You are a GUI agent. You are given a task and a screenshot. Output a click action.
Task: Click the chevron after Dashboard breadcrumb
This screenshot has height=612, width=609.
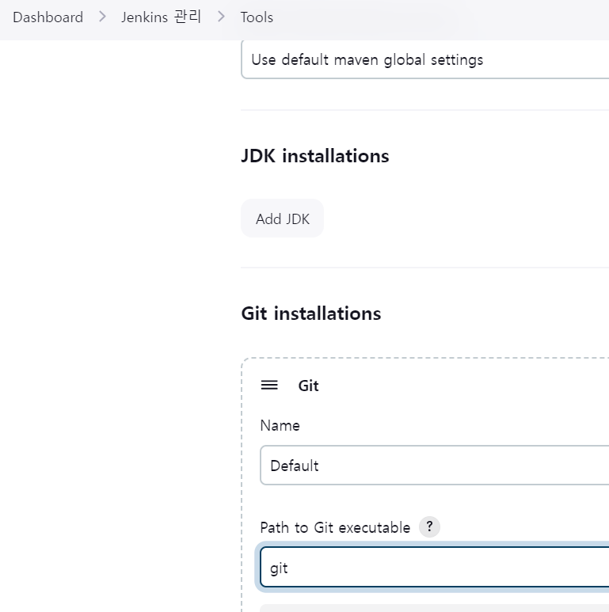pyautogui.click(x=102, y=17)
